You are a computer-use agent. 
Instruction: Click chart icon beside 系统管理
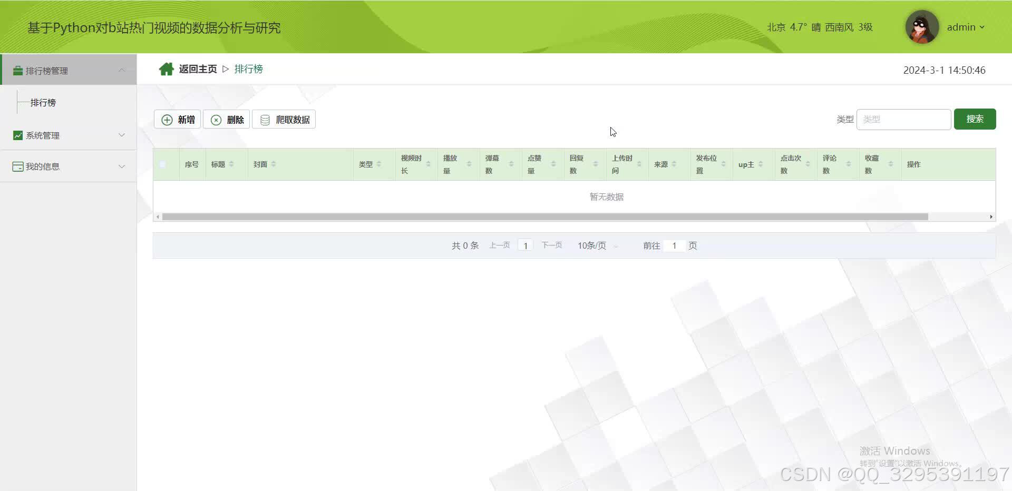point(18,135)
